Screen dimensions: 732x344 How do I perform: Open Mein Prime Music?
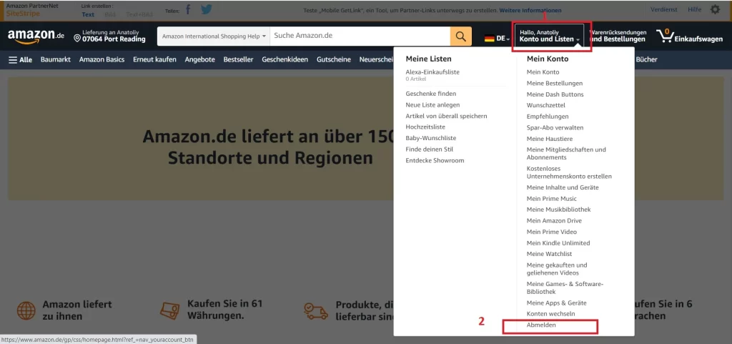pyautogui.click(x=551, y=198)
